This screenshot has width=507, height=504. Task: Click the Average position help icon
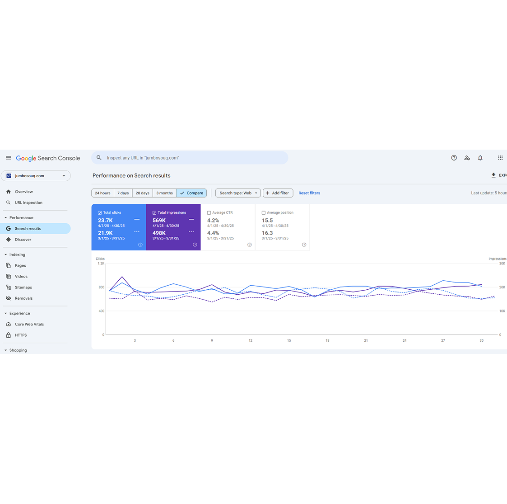coord(304,245)
